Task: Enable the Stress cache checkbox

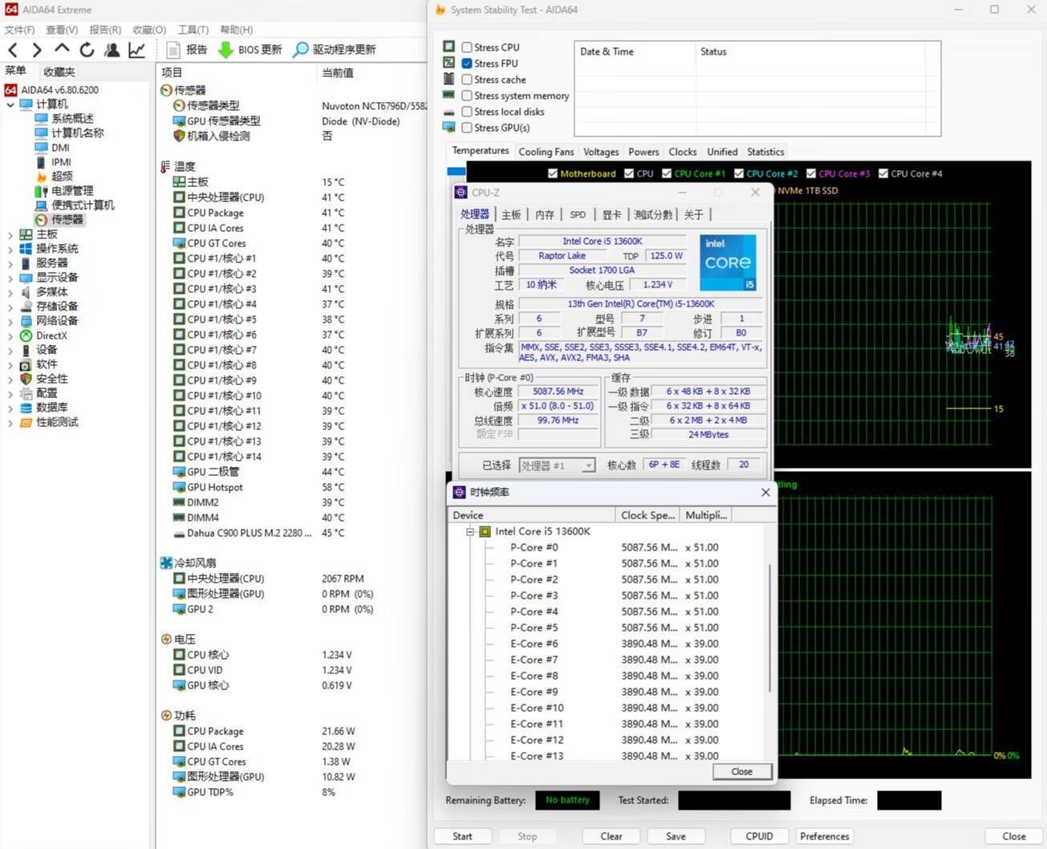Action: pos(467,79)
